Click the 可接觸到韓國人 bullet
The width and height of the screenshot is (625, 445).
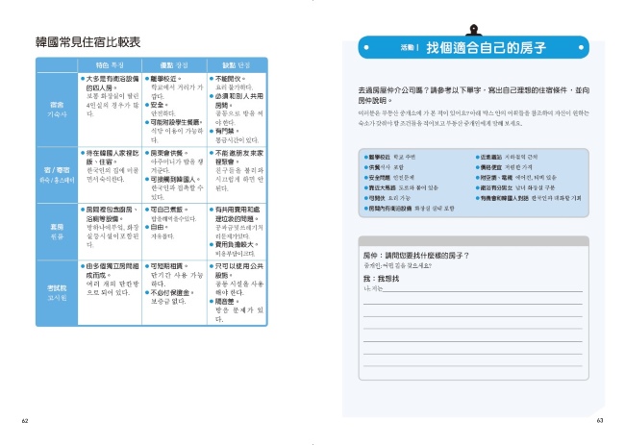[x=172, y=180]
